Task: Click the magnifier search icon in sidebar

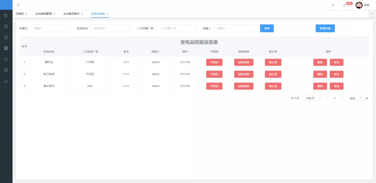Action: point(6,59)
